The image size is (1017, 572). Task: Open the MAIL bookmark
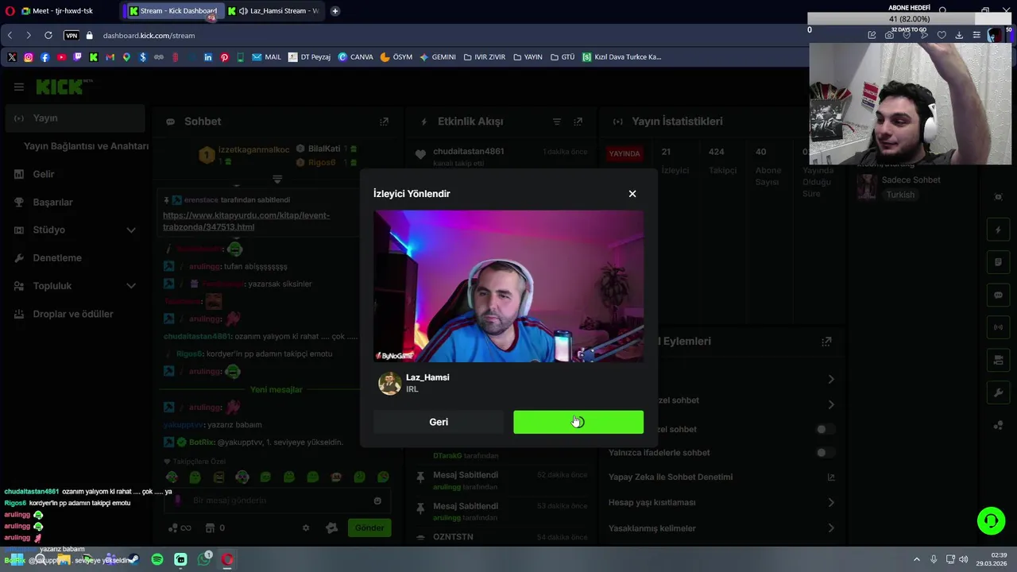267,57
